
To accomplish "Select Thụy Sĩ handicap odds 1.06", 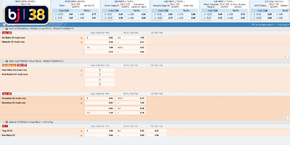I will tap(99, 131).
